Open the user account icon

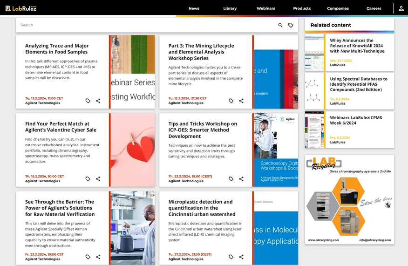[x=401, y=8]
